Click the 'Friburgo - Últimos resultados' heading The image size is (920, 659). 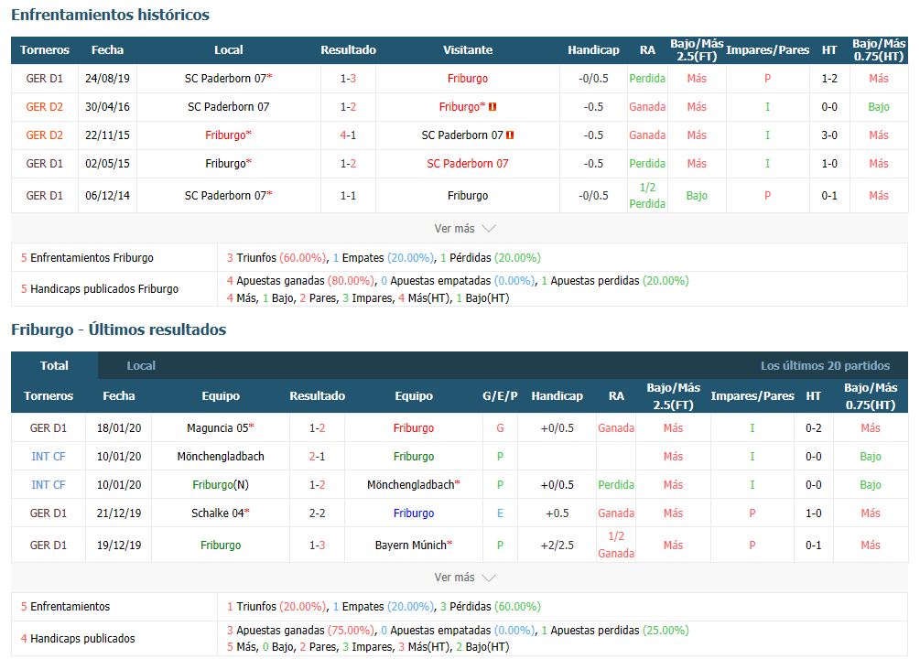[118, 329]
